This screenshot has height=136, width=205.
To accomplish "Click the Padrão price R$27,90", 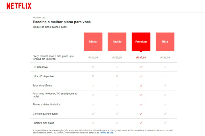I will click(117, 58).
